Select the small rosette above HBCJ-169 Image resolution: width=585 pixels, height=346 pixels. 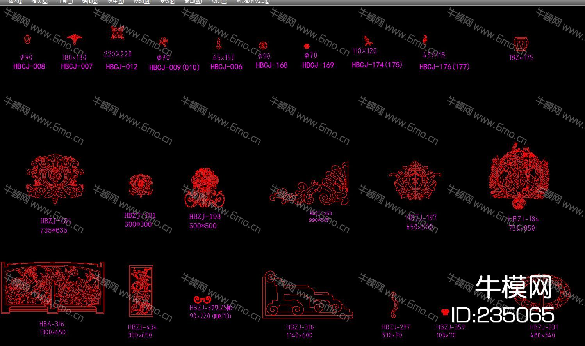(307, 46)
